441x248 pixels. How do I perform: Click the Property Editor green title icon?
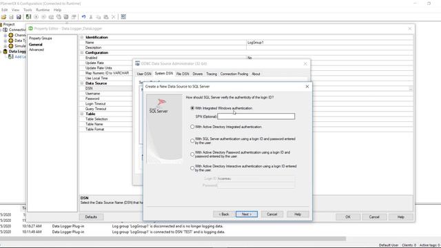[30, 28]
